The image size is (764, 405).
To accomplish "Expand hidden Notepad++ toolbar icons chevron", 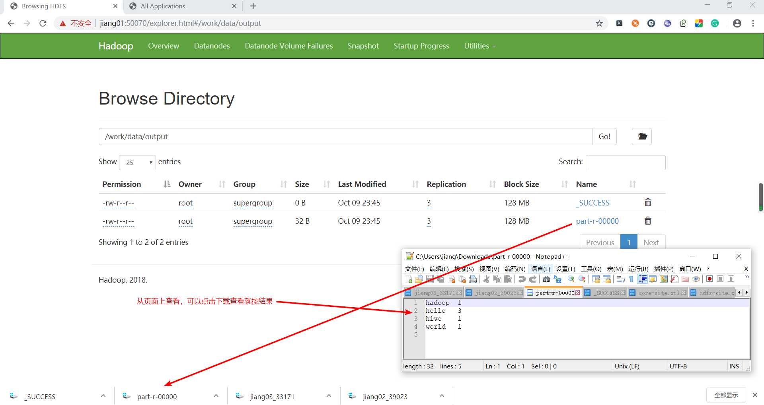I will [x=747, y=277].
